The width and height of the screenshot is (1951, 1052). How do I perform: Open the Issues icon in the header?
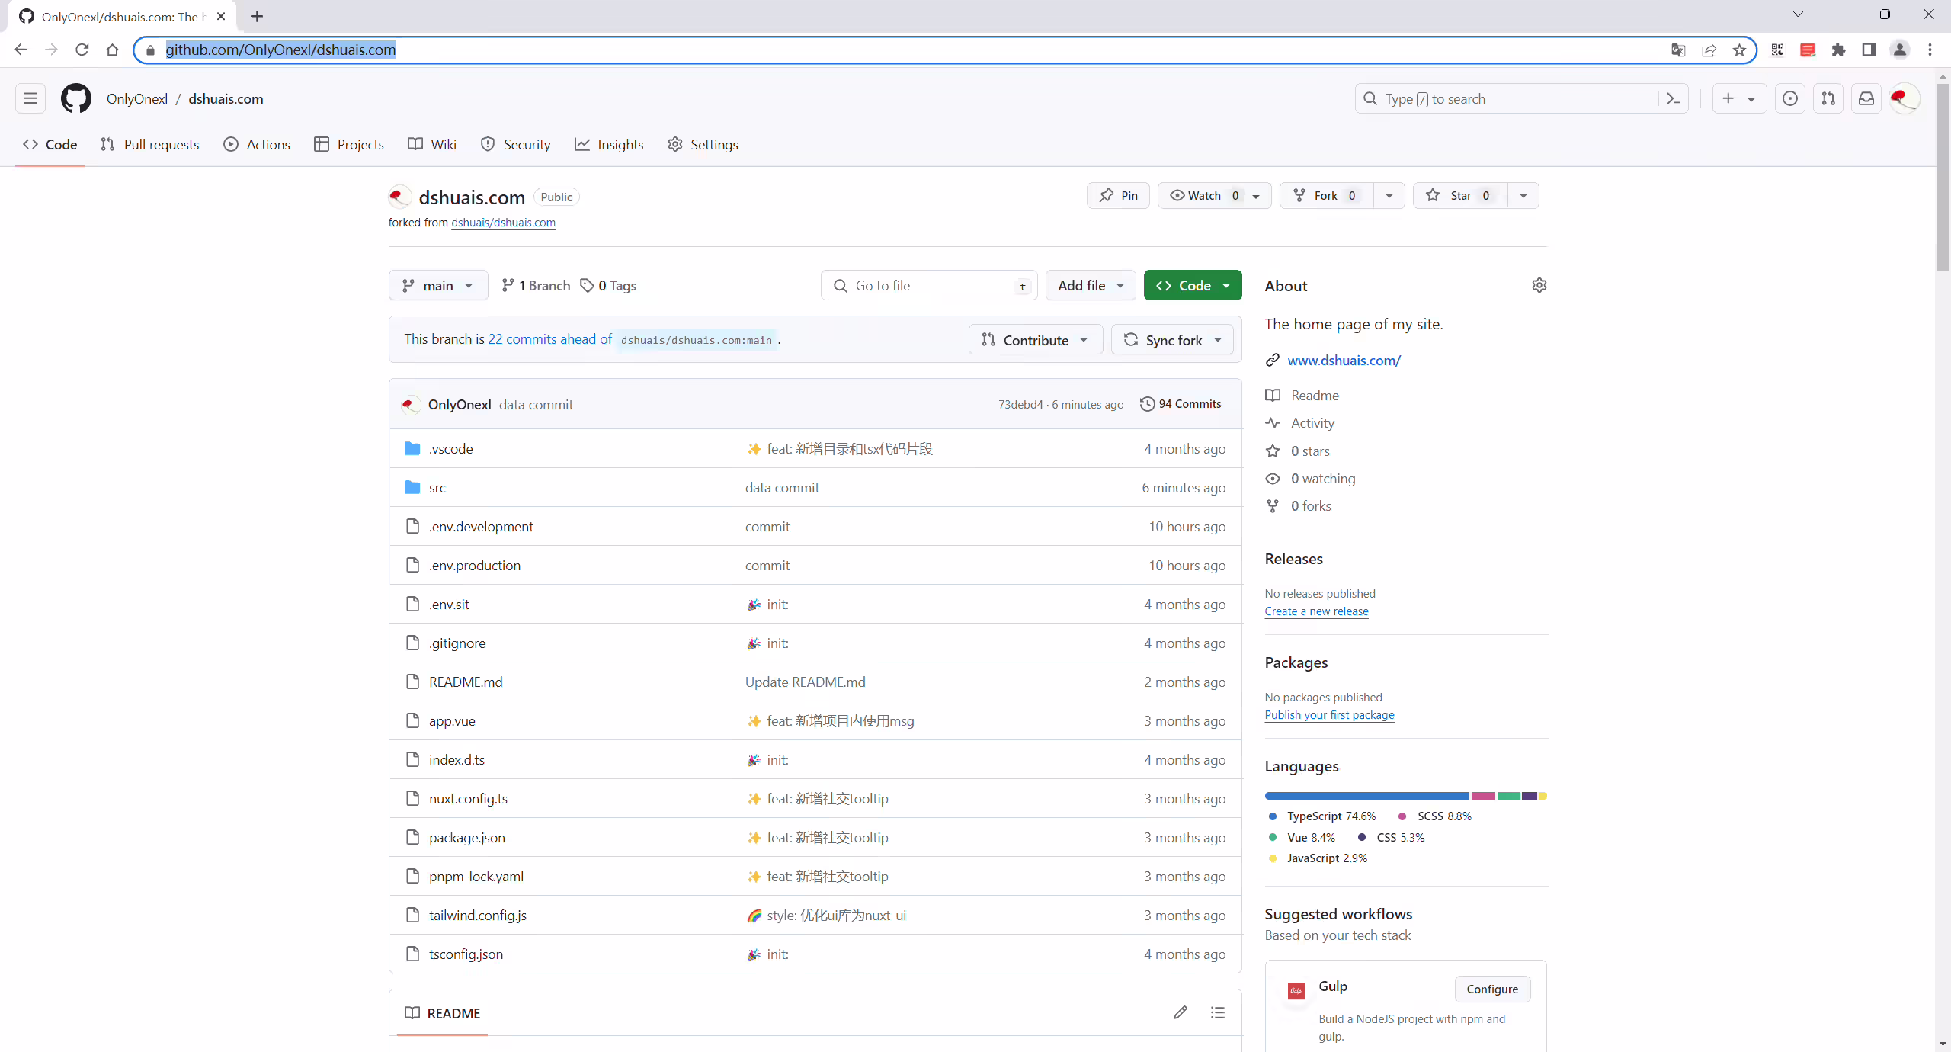1790,98
